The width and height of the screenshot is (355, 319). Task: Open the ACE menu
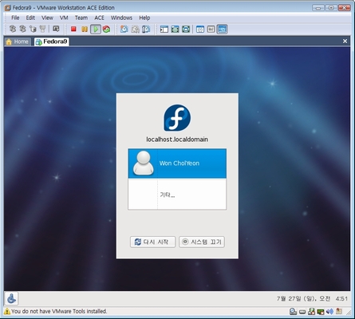tap(99, 18)
